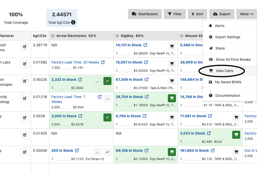Image resolution: width=260 pixels, height=173 pixels.
Task: Open external link for Arrow 2,332 In Stock
Action: coord(80,80)
